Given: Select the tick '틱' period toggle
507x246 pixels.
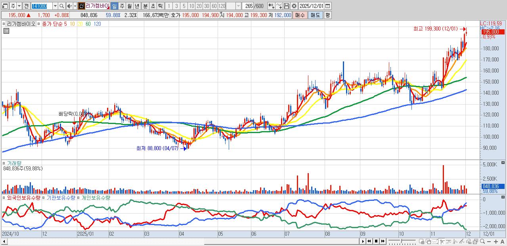Looking at the screenshot, I should pos(161,6).
